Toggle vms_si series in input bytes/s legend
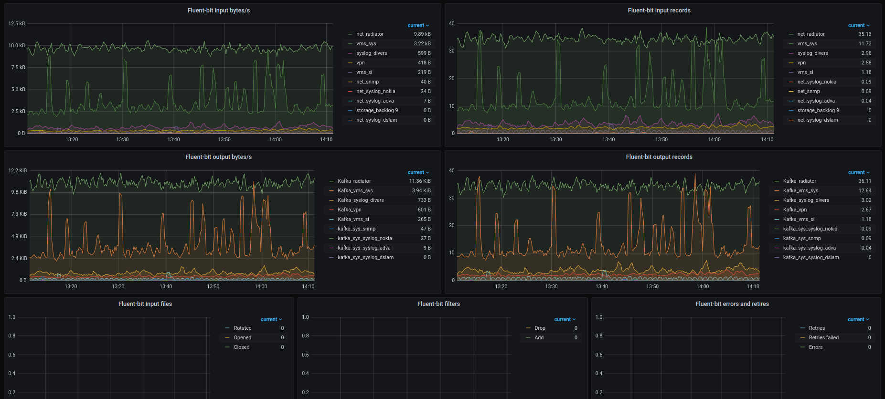Viewport: 885px width, 399px height. (x=364, y=73)
